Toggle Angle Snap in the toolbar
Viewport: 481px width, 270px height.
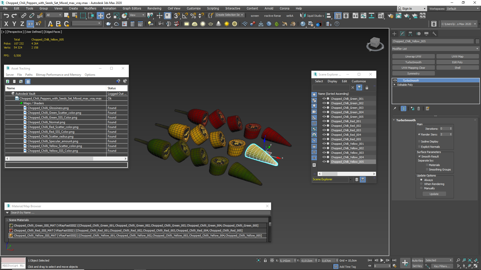click(x=185, y=15)
